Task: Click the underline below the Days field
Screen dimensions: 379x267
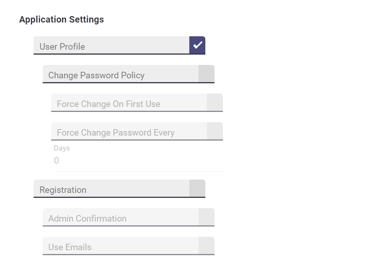Action: click(139, 171)
